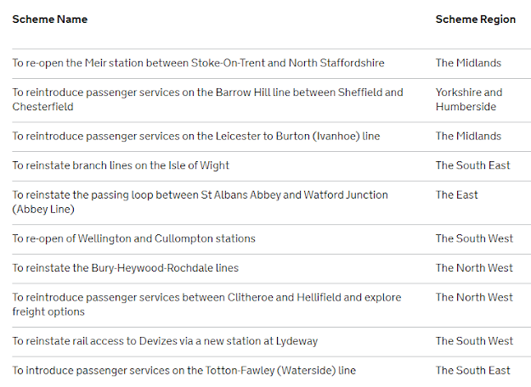Screen dimensions: 531x387
Task: Click the Yorkshire and Humberside region cell
Action: click(469, 99)
